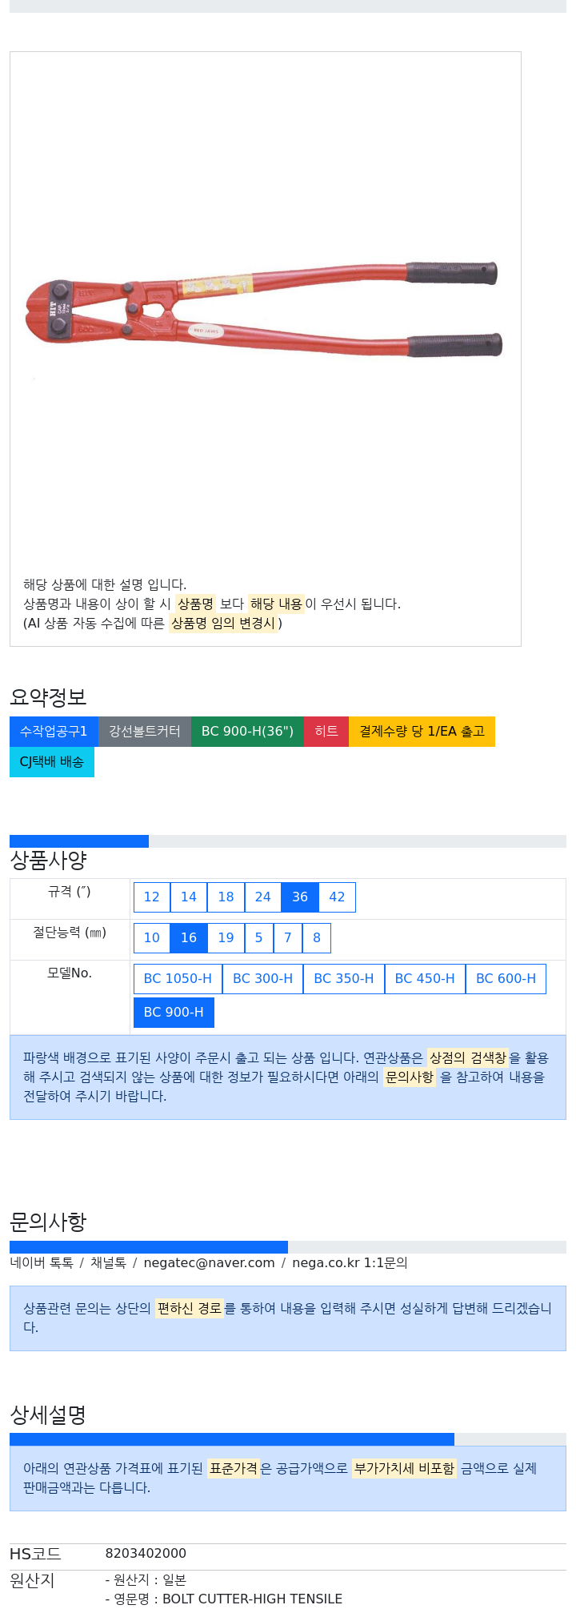Choose size option 24
The width and height of the screenshot is (576, 1609).
point(262,897)
